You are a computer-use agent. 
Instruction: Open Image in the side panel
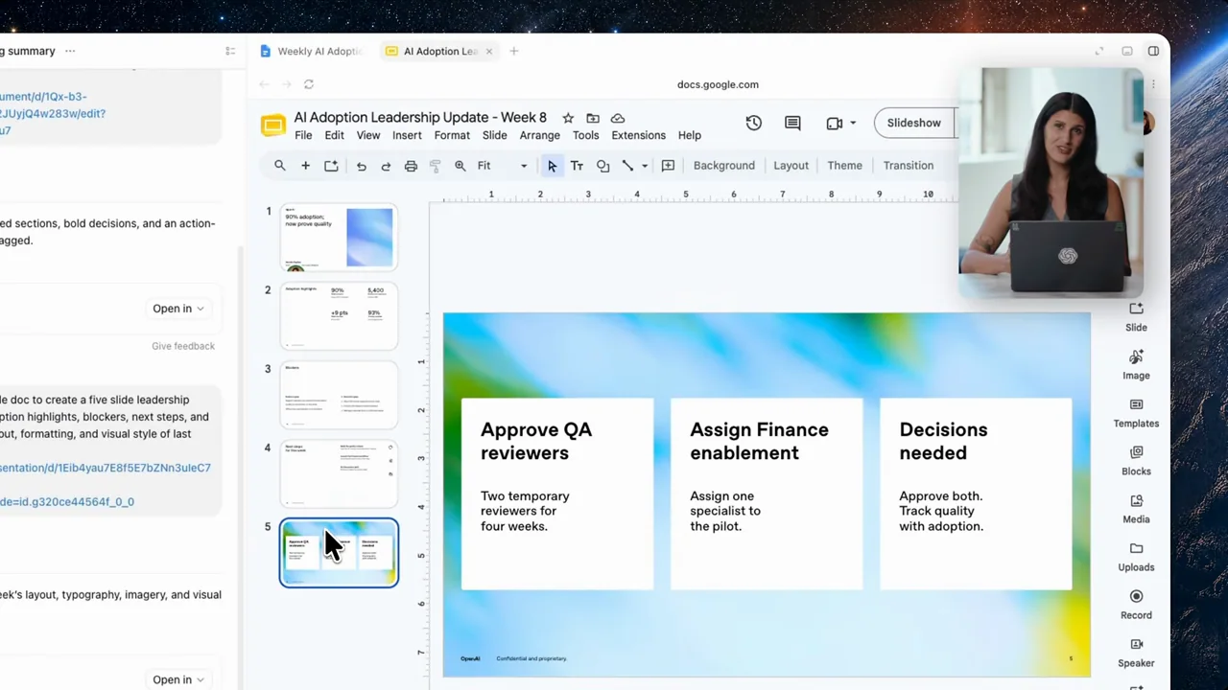(1136, 365)
